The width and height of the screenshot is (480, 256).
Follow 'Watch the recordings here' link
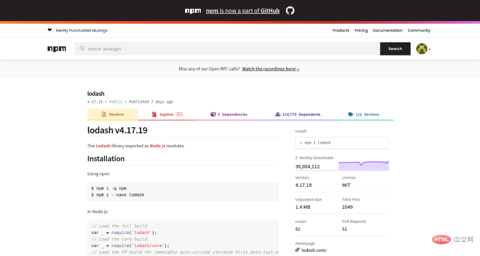pos(271,68)
